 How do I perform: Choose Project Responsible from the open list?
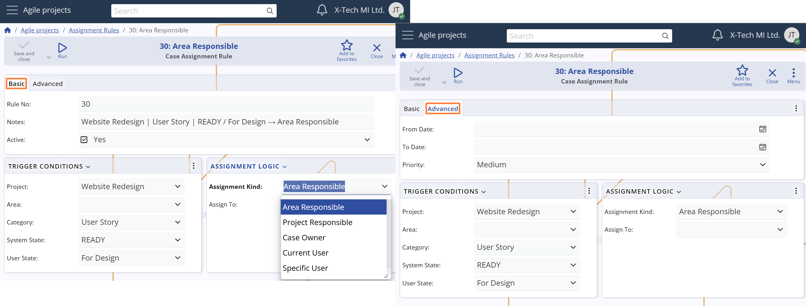(317, 223)
